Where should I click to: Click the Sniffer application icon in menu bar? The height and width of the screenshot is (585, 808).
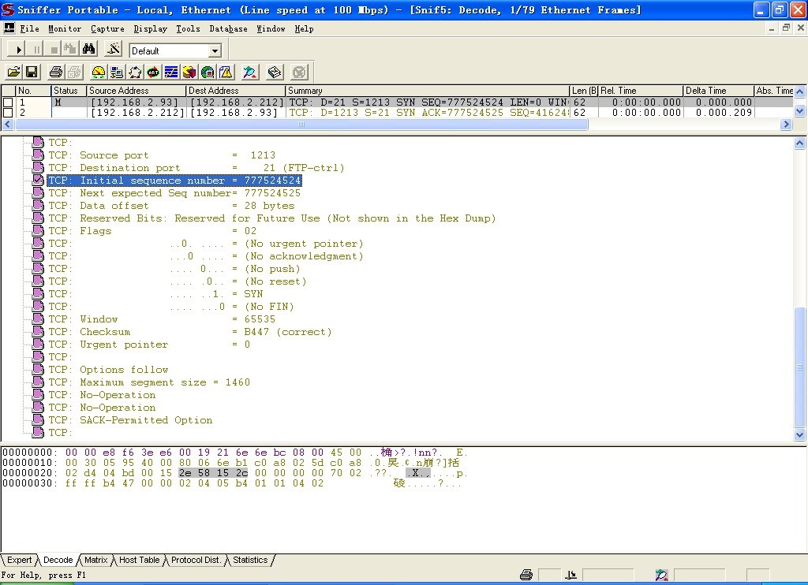(x=9, y=28)
